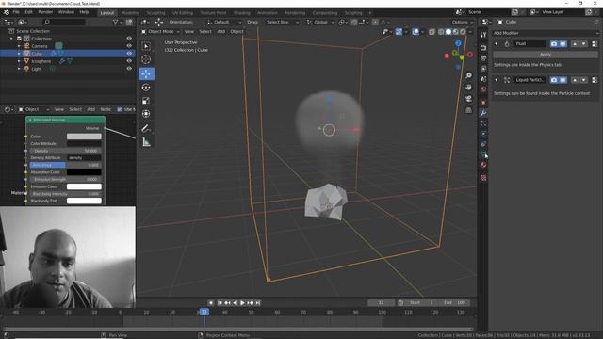
Task: Click the Outliner filter funnel icon
Action: pyautogui.click(x=115, y=23)
